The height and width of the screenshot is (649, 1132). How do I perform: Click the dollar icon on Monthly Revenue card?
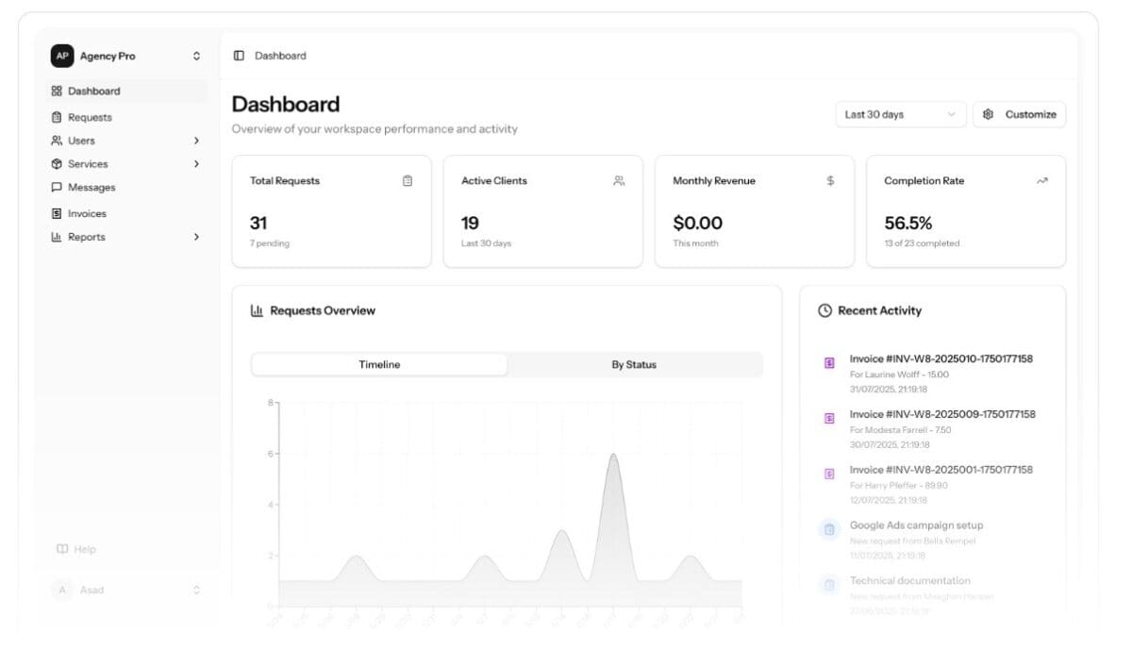tap(830, 180)
